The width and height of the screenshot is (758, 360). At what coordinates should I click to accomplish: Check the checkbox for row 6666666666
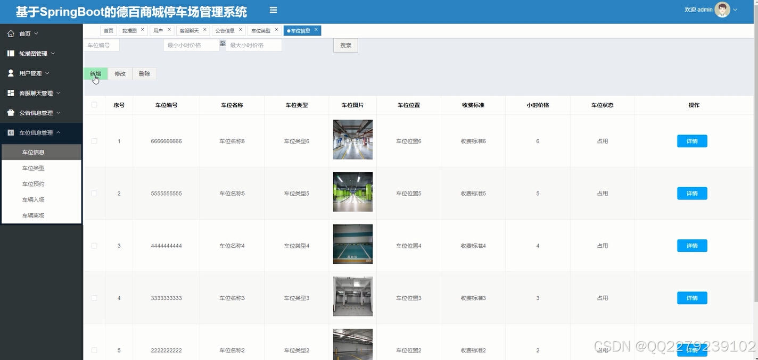point(94,141)
